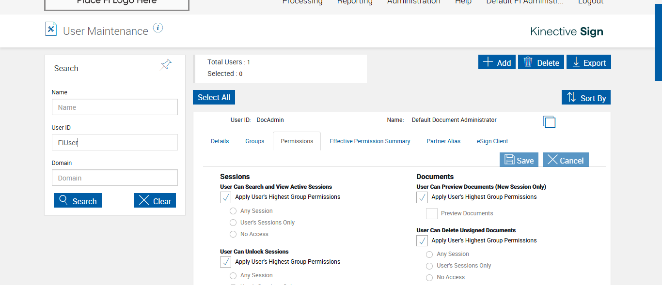Open the Administration menu
This screenshot has width=662, height=285.
pos(413,2)
